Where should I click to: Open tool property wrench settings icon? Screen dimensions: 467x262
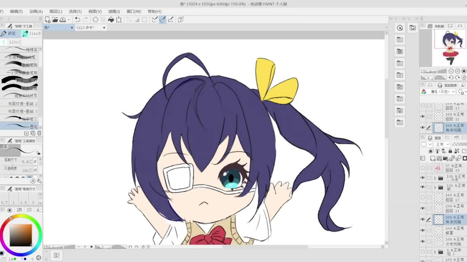(x=39, y=181)
